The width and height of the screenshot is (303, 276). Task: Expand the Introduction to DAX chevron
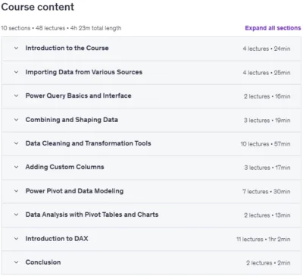(x=16, y=239)
